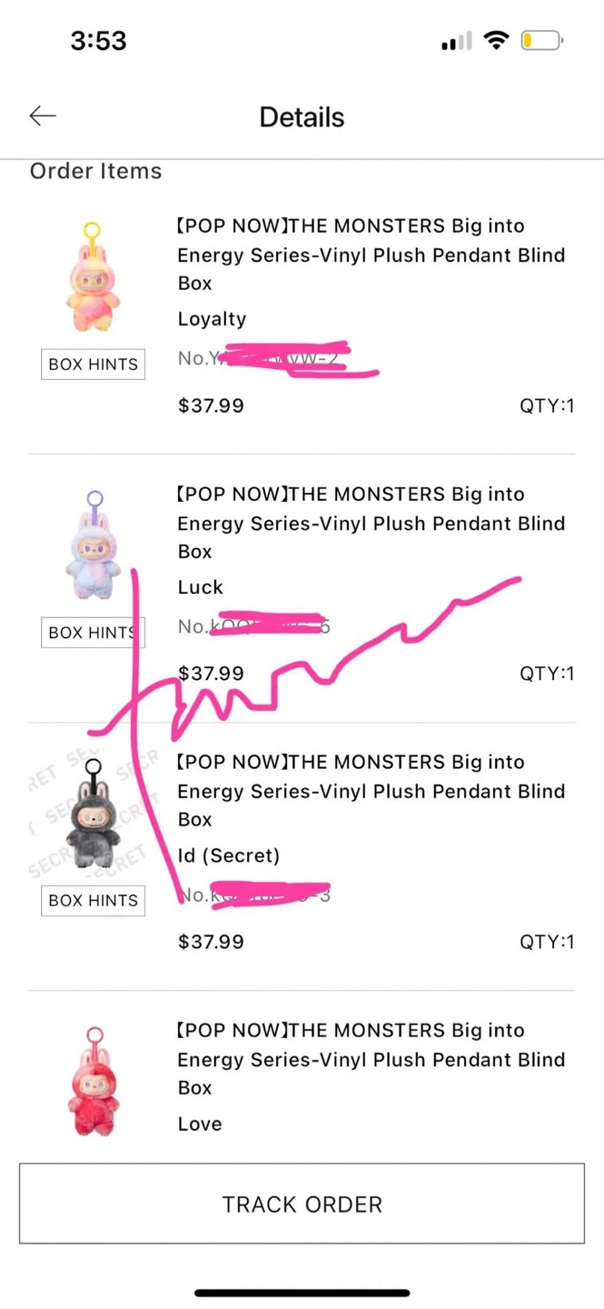Open Id (Secret) item product title
Screen dimensions: 604x1309
(371, 790)
